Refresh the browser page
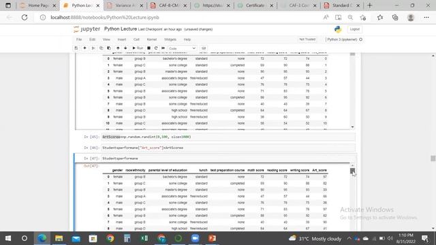Image resolution: width=436 pixels, height=245 pixels. click(25, 17)
